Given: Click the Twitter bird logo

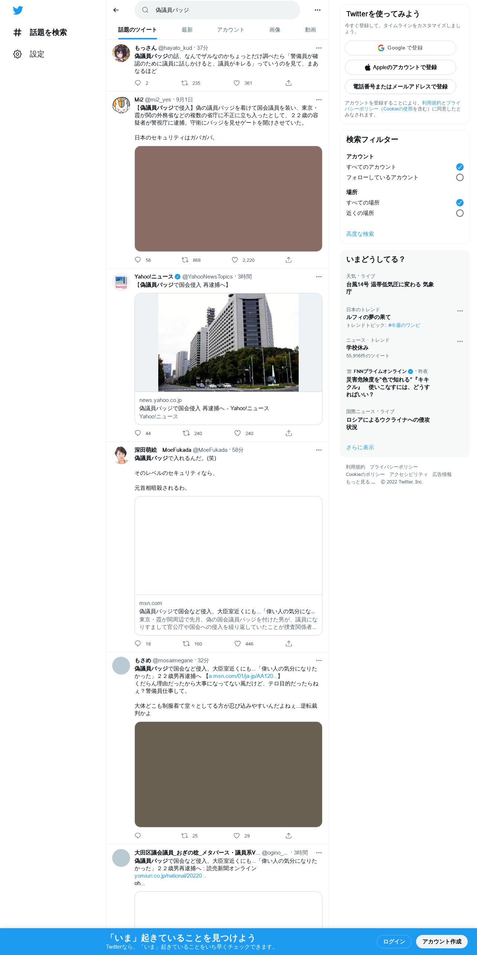Looking at the screenshot, I should tap(18, 10).
